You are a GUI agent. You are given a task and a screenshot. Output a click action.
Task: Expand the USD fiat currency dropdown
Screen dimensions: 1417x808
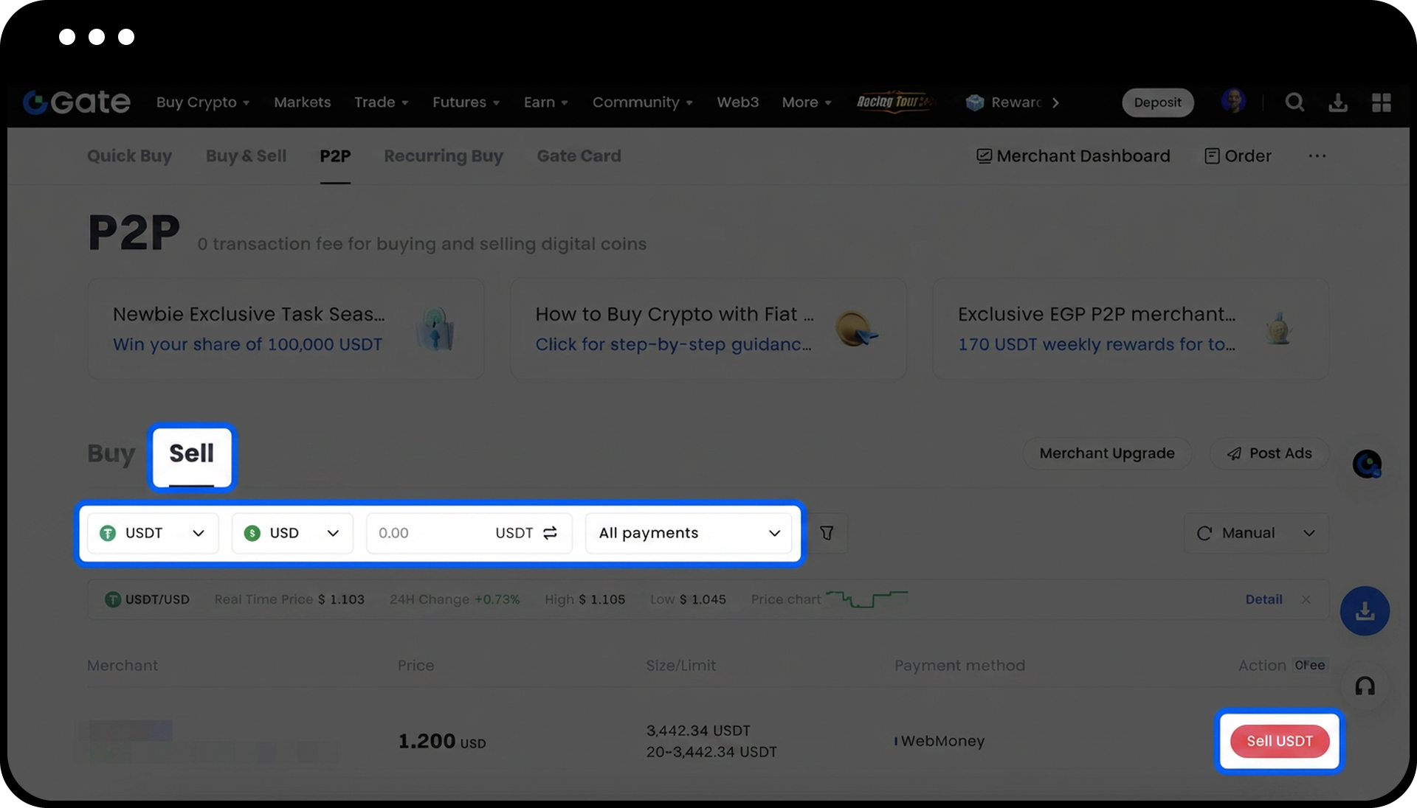(x=292, y=533)
